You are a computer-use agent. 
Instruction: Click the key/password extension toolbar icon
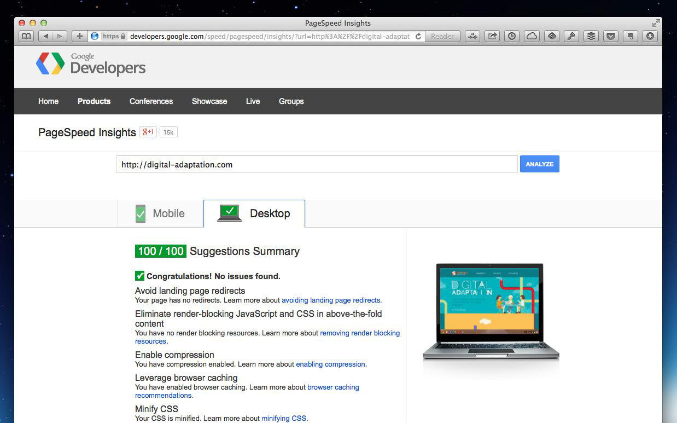point(571,36)
